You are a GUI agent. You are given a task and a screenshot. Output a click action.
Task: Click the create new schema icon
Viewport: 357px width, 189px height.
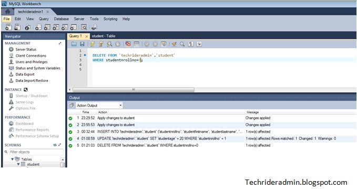coord(38,27)
